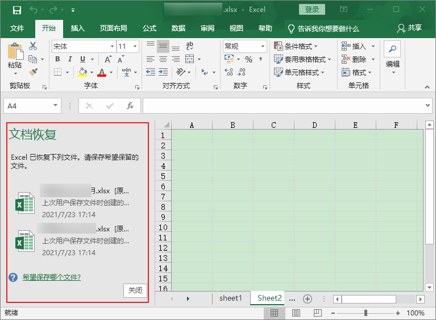Increase font size with the large A
The height and width of the screenshot is (320, 436).
pos(107,59)
